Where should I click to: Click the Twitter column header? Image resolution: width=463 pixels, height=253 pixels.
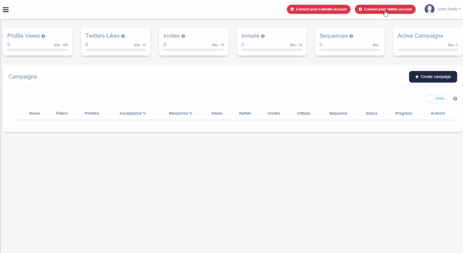[245, 113]
